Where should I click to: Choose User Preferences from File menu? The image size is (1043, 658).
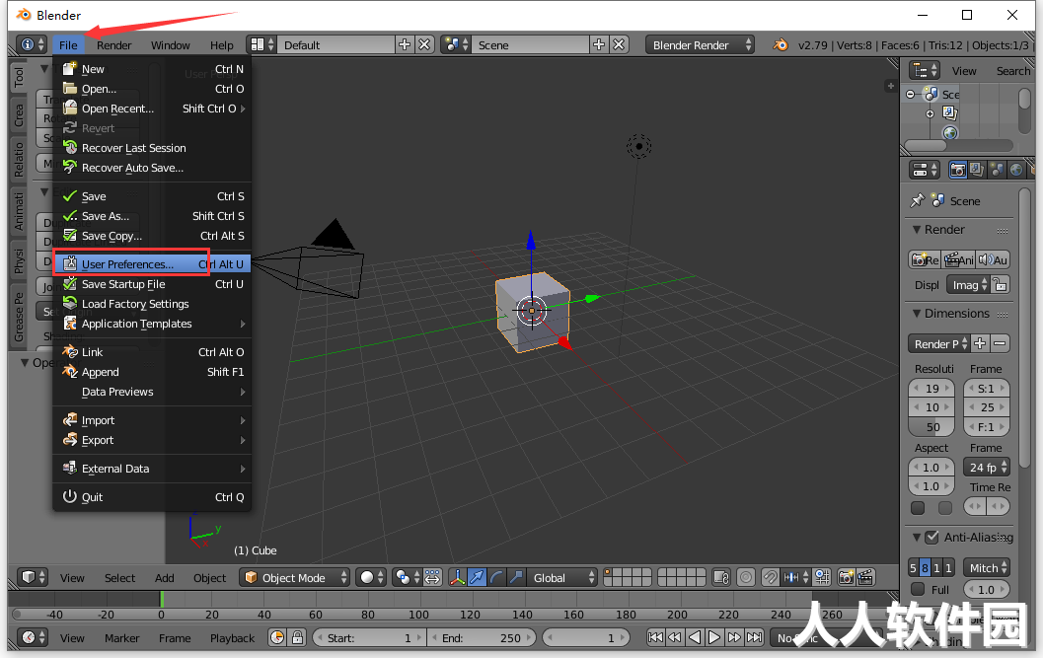(x=152, y=264)
